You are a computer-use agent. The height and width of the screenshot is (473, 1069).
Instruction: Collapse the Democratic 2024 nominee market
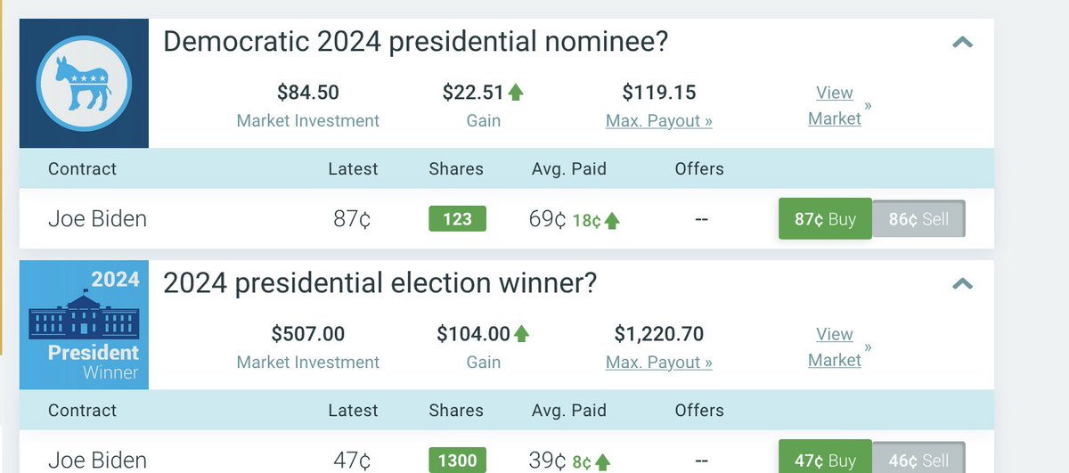point(962,42)
